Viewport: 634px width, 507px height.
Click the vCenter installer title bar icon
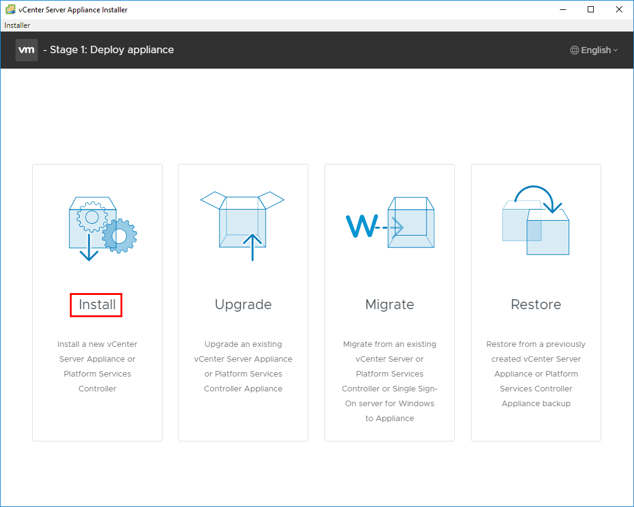coord(11,9)
